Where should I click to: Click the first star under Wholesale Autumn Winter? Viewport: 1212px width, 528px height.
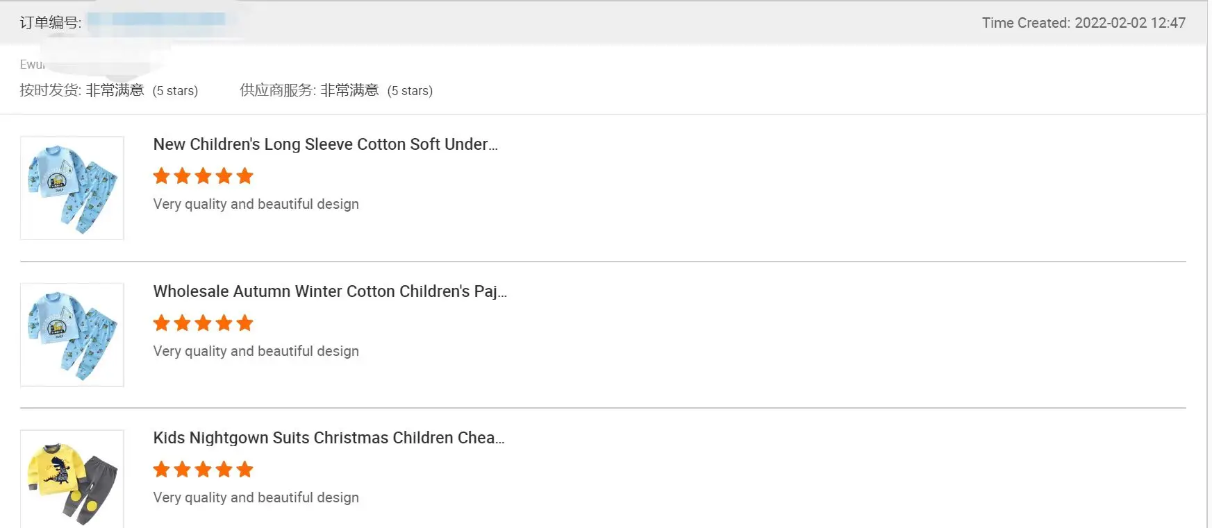tap(162, 323)
